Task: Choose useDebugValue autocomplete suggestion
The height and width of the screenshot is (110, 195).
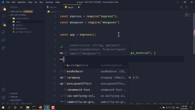Action: pos(96,65)
